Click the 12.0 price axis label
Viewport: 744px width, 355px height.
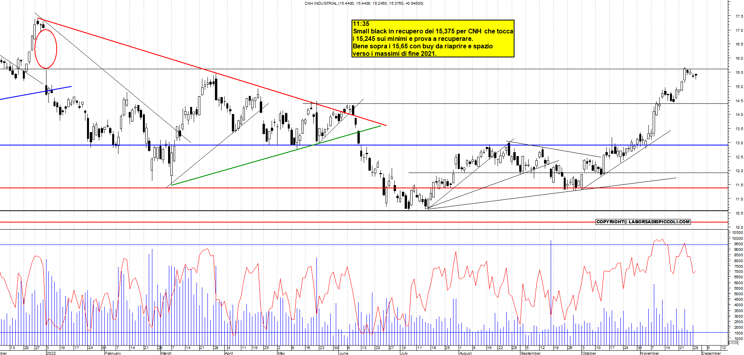(739, 171)
